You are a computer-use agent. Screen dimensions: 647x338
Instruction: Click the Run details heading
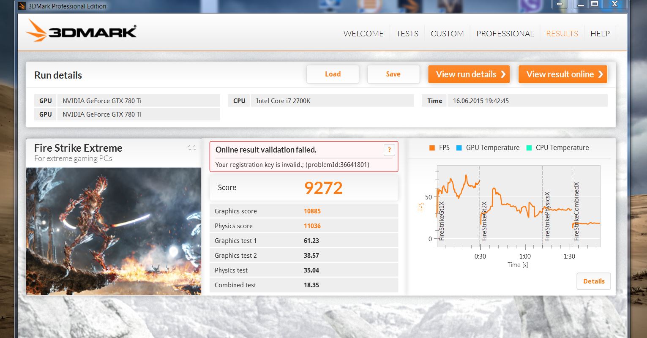coord(58,75)
